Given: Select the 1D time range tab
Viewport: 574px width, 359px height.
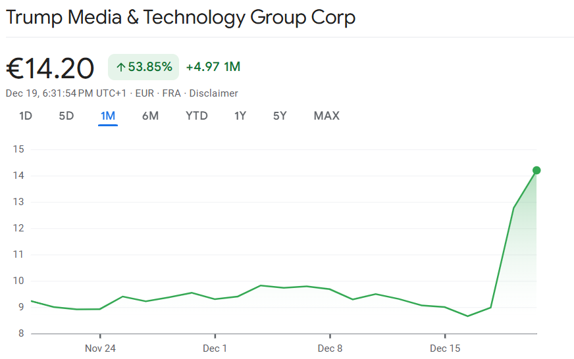Looking at the screenshot, I should coord(26,116).
